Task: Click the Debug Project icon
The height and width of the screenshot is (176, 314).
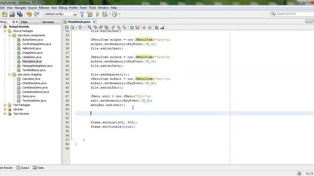Action: tap(105, 14)
